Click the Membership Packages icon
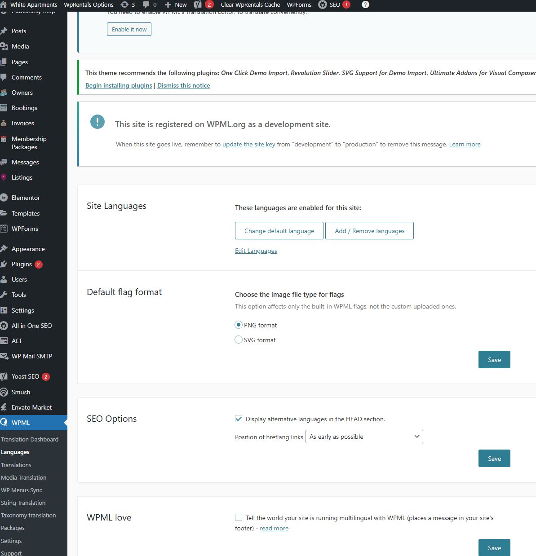This screenshot has height=556, width=536. tap(4, 139)
